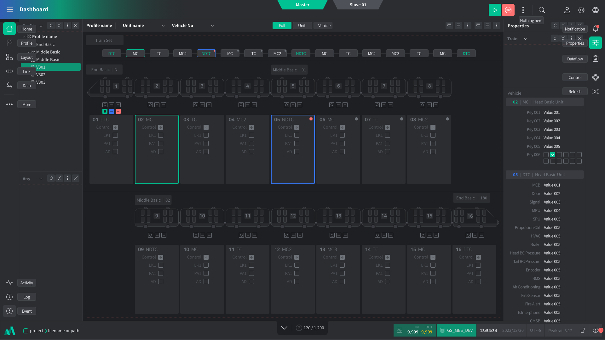The width and height of the screenshot is (605, 340).
Task: Open the Activity pulse icon
Action: [9, 283]
